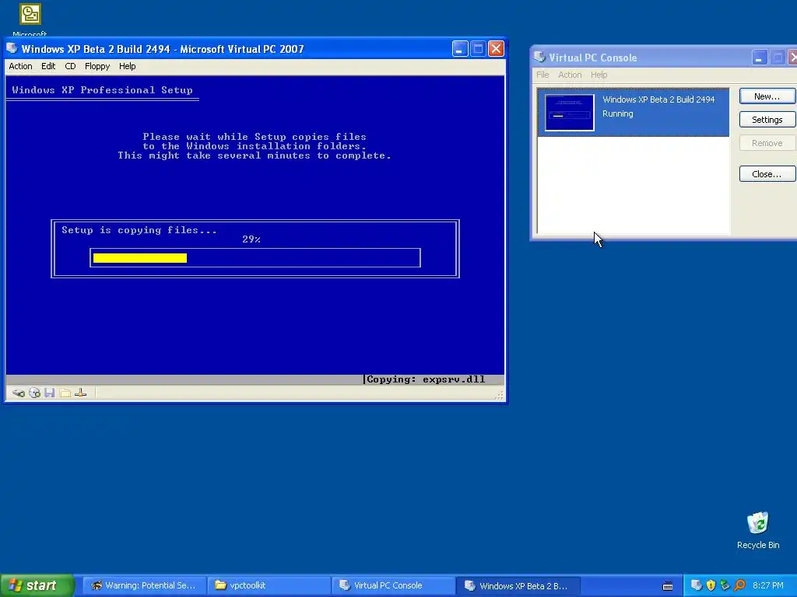Minimize the Virtual PC Console window
Image resolution: width=797 pixels, height=597 pixels.
tap(759, 58)
